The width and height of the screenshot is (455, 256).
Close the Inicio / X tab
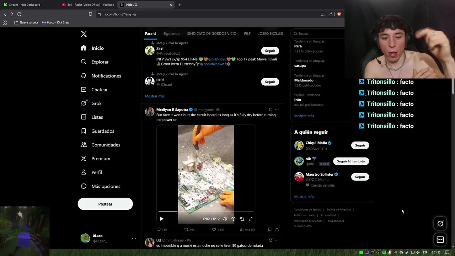tap(171, 5)
